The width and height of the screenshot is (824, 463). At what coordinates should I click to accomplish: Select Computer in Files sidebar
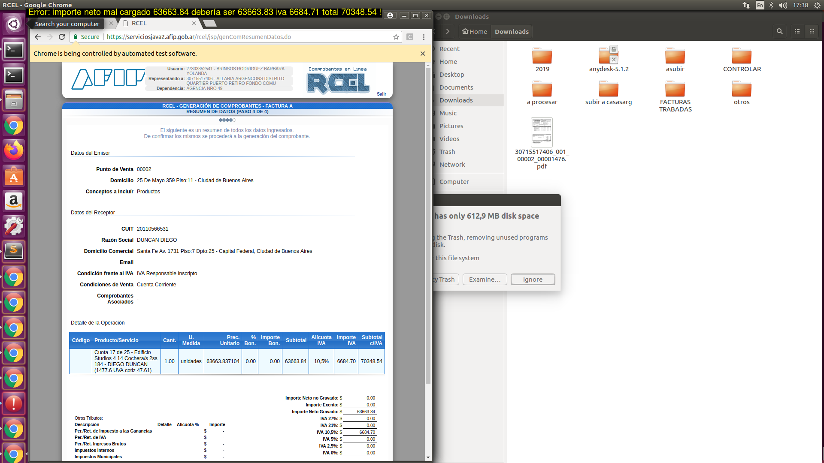point(454,182)
